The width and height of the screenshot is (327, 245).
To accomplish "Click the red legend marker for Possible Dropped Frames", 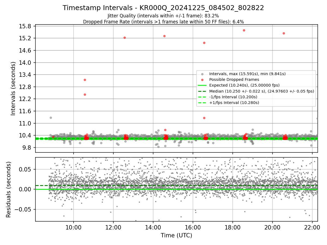I will 202,80.
